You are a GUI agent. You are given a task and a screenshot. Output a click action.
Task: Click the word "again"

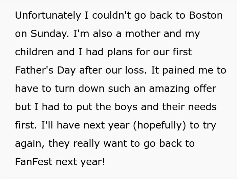pos(29,144)
